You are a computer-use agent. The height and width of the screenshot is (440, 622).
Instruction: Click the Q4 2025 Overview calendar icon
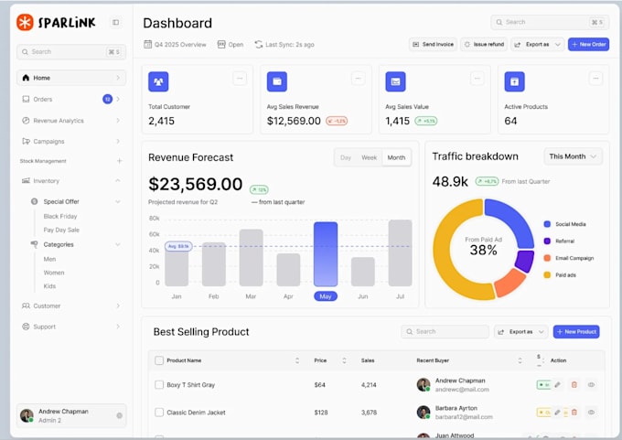[147, 44]
